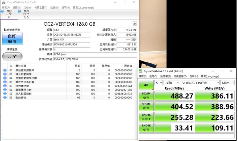Click status dot for attribute 01
The height and width of the screenshot is (141, 238).
pos(5,70)
